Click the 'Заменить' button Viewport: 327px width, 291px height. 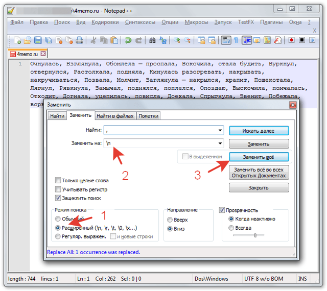click(259, 144)
